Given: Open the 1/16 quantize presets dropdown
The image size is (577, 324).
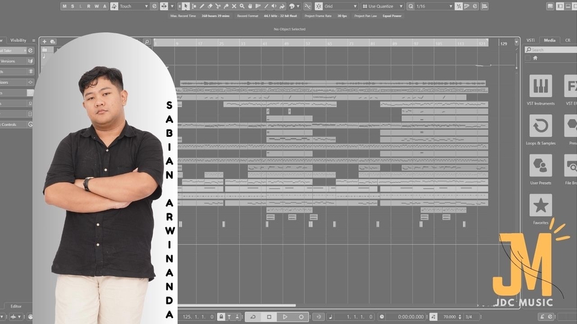Looking at the screenshot, I should pyautogui.click(x=434, y=6).
